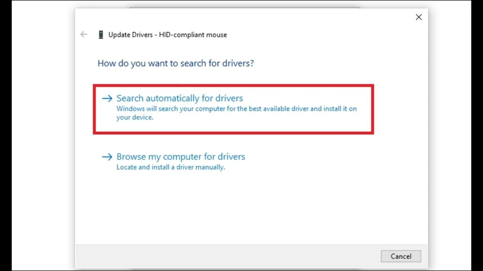
Task: Click the Locate and install a driver manually text
Action: pyautogui.click(x=170, y=167)
